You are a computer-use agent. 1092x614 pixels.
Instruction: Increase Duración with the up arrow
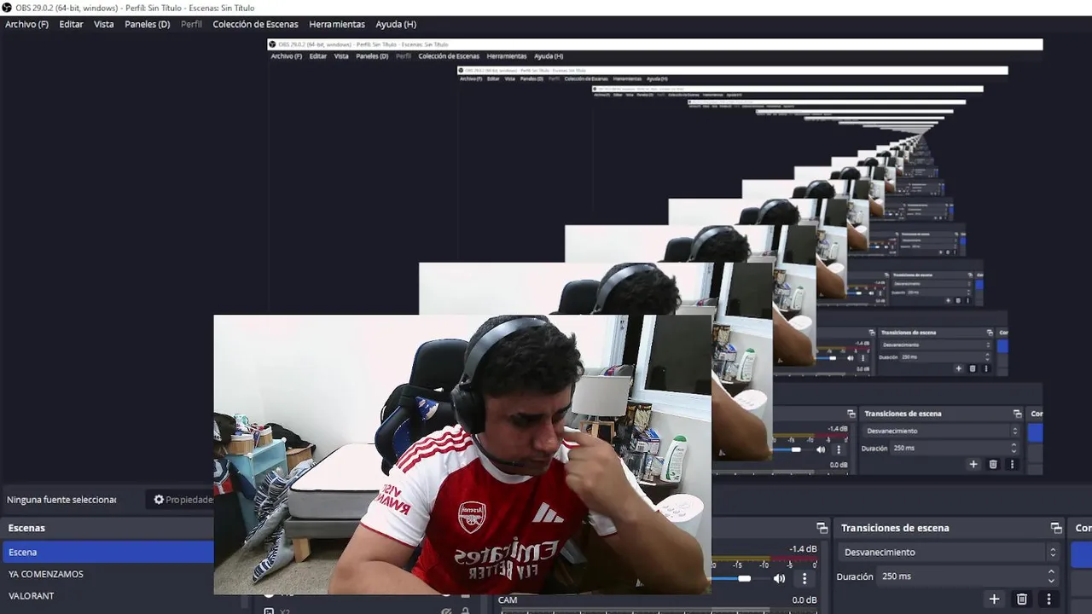(x=1052, y=572)
